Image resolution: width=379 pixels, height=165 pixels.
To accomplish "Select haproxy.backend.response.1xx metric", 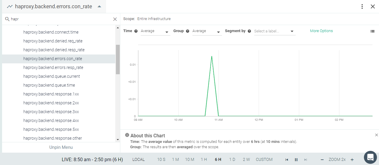I will click(59, 94).
